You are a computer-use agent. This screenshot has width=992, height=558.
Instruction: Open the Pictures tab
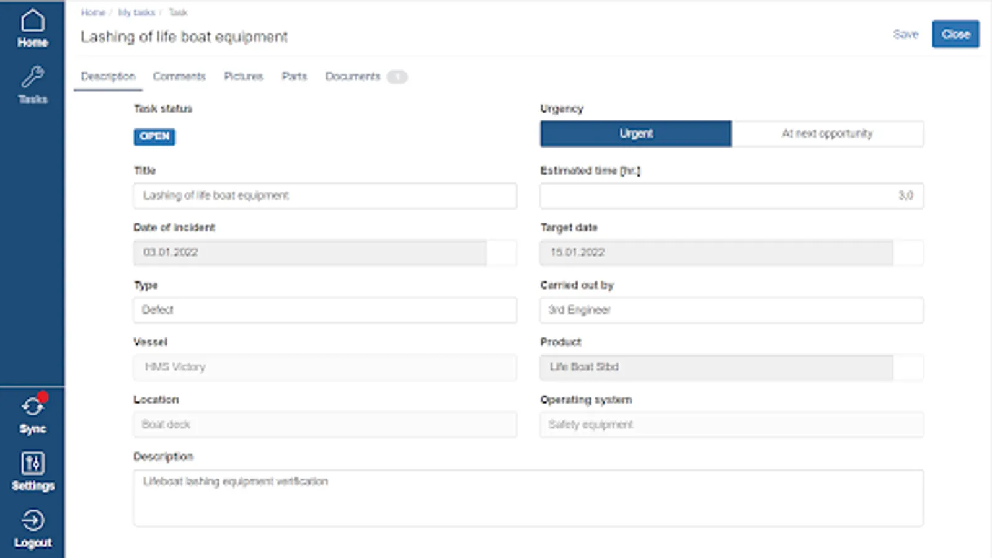coord(244,76)
